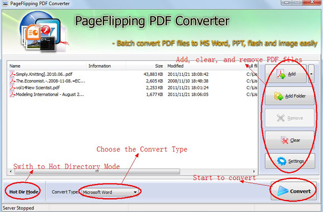Screen dimensions: 323x212
Task: Click the horizontal scrollbar right arrow
Action: click(254, 171)
